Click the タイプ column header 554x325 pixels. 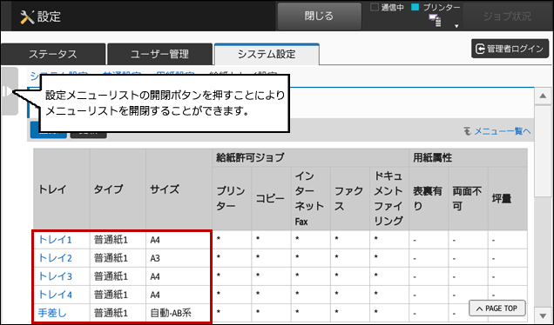click(118, 189)
